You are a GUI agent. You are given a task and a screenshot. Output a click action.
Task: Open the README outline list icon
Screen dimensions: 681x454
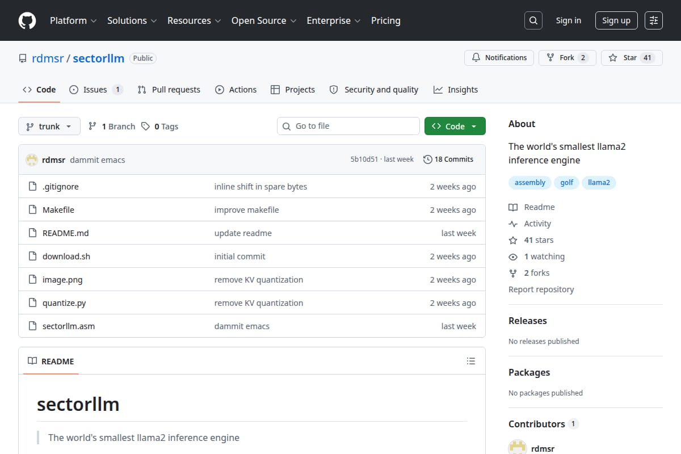coord(470,361)
